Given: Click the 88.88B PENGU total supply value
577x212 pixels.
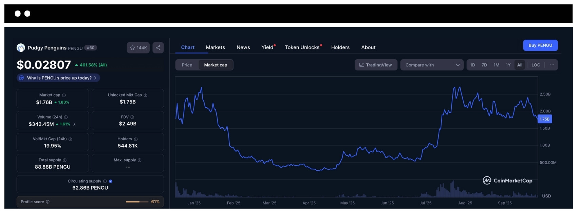Looking at the screenshot, I should pyautogui.click(x=53, y=167).
